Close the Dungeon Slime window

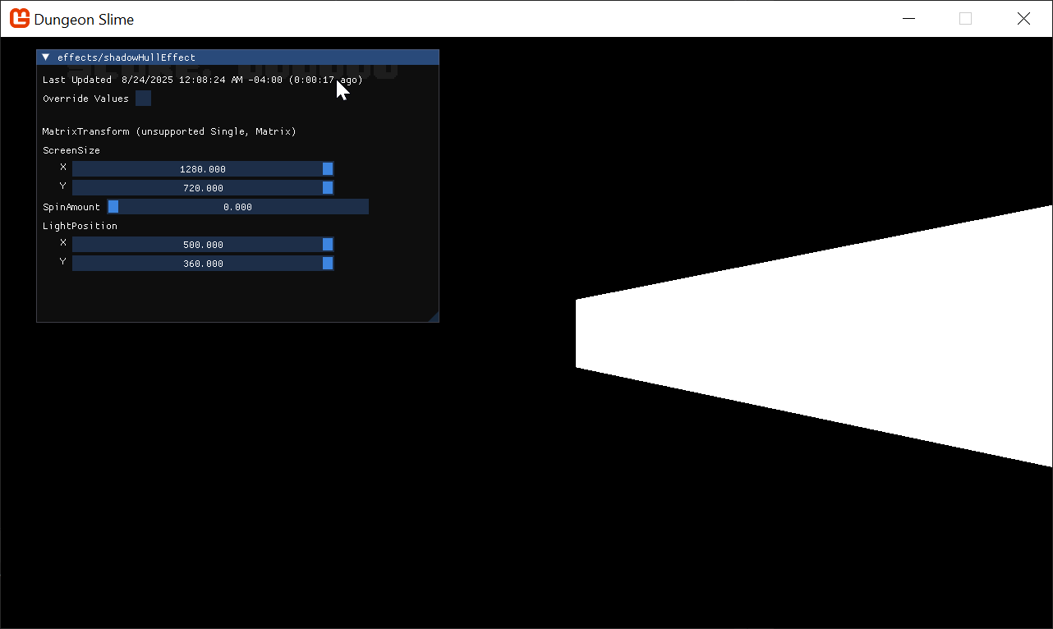(1023, 19)
